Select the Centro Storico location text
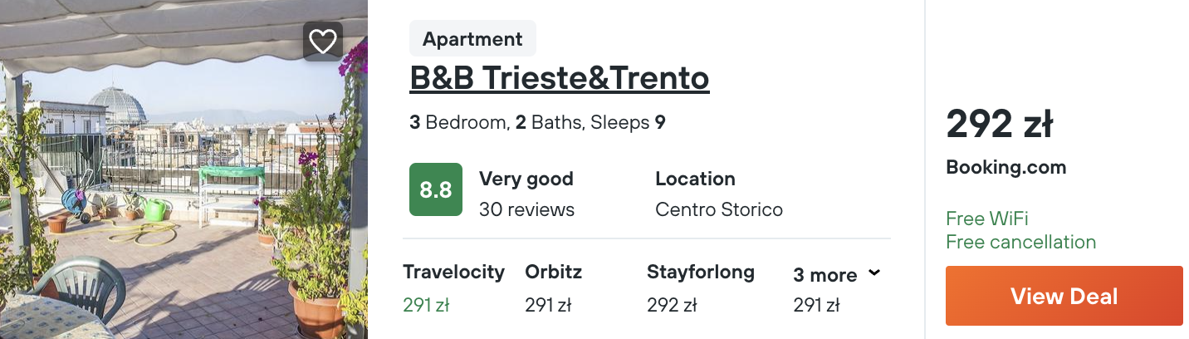Screen dimensions: 1189x339 [x=718, y=209]
